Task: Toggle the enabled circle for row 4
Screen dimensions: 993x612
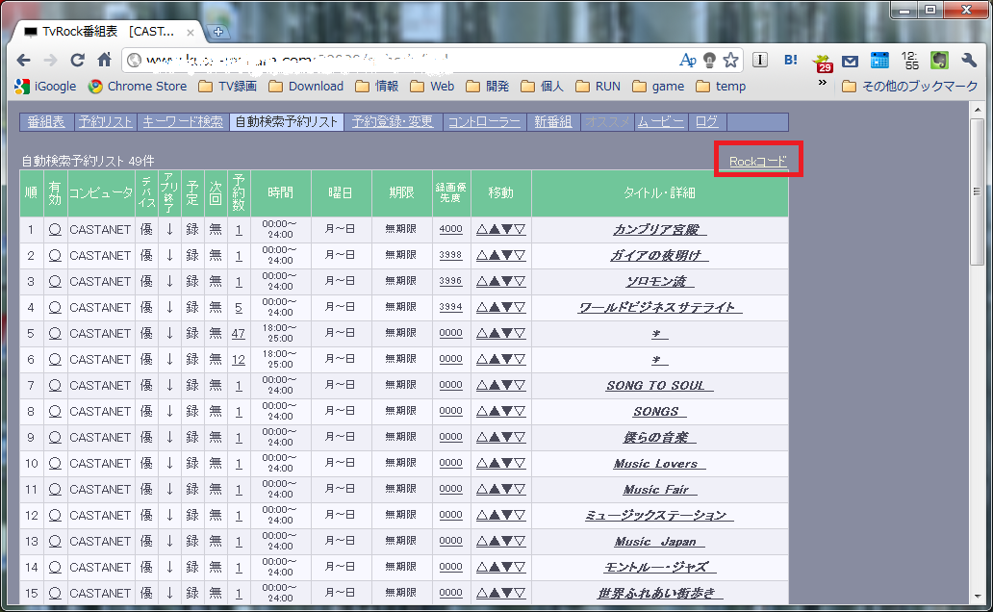Action: coord(55,307)
